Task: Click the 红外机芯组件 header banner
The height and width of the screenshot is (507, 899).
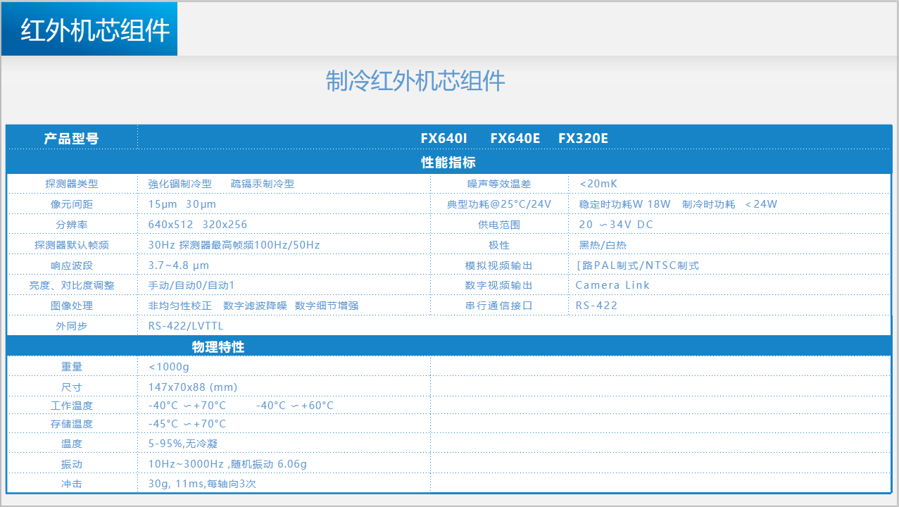Action: pos(89,29)
